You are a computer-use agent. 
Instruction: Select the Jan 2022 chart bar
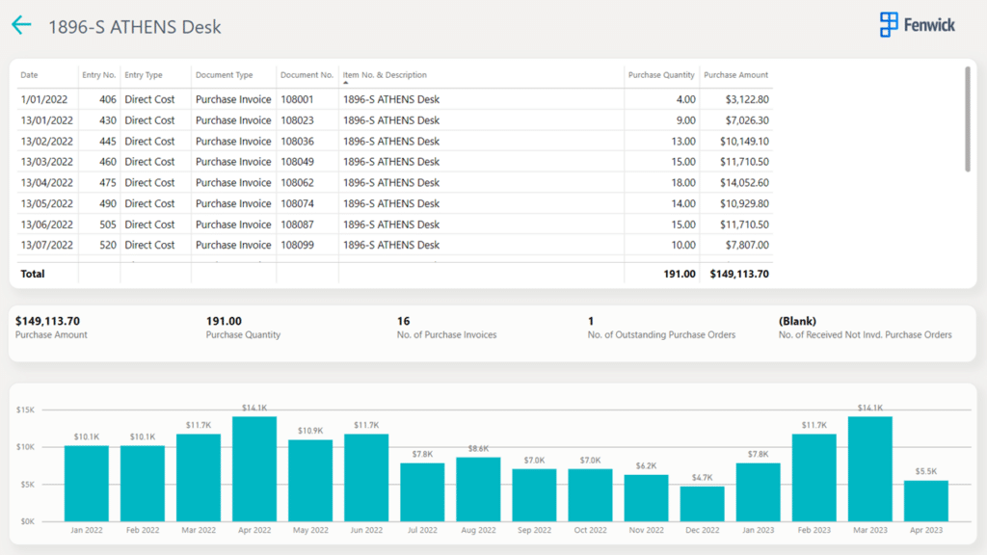[x=87, y=483]
